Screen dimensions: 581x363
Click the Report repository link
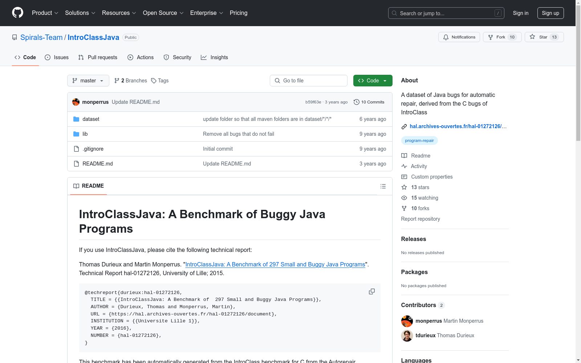420,219
